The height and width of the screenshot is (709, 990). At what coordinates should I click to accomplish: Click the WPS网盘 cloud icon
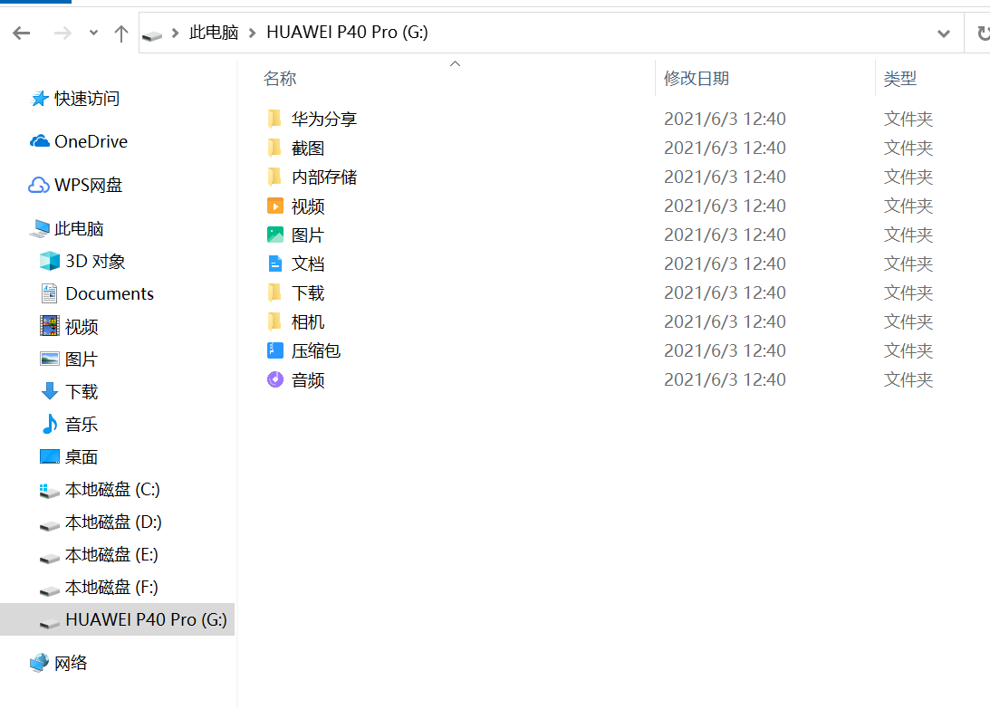39,185
